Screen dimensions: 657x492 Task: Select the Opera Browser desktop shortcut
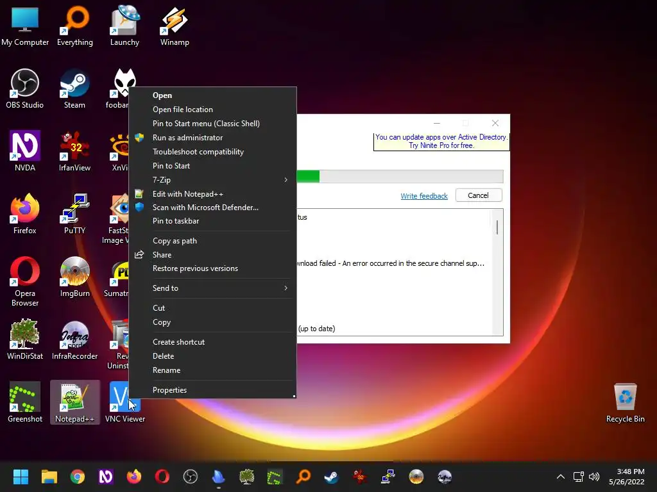tap(25, 281)
